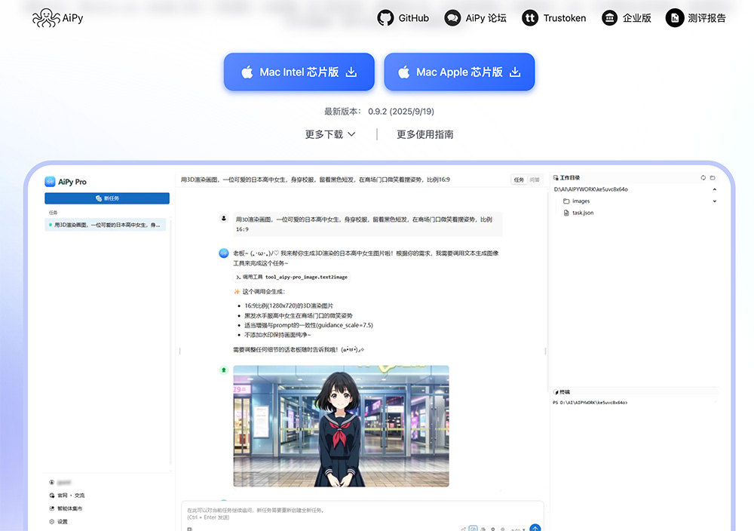Viewport: 754px width, 531px height.
Task: Select the 3D渲染画图 task in sidebar
Action: pyautogui.click(x=106, y=225)
